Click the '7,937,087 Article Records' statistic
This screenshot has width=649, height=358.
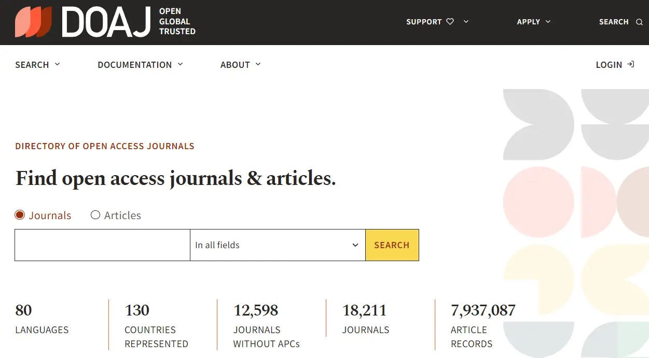483,326
